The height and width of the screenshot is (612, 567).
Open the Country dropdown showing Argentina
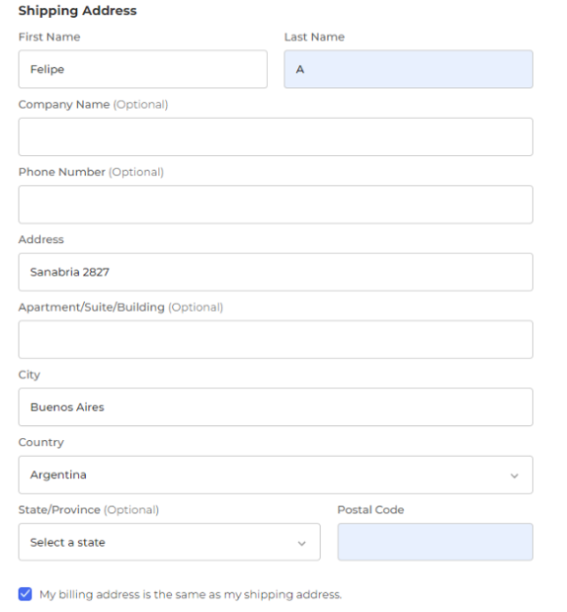pos(276,475)
